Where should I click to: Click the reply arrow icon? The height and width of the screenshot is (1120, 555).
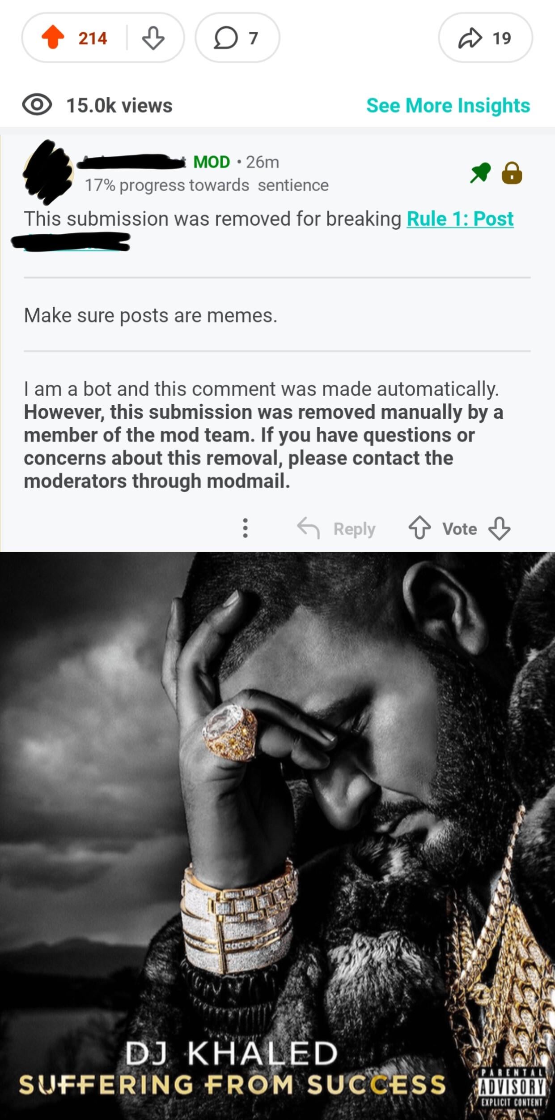308,528
